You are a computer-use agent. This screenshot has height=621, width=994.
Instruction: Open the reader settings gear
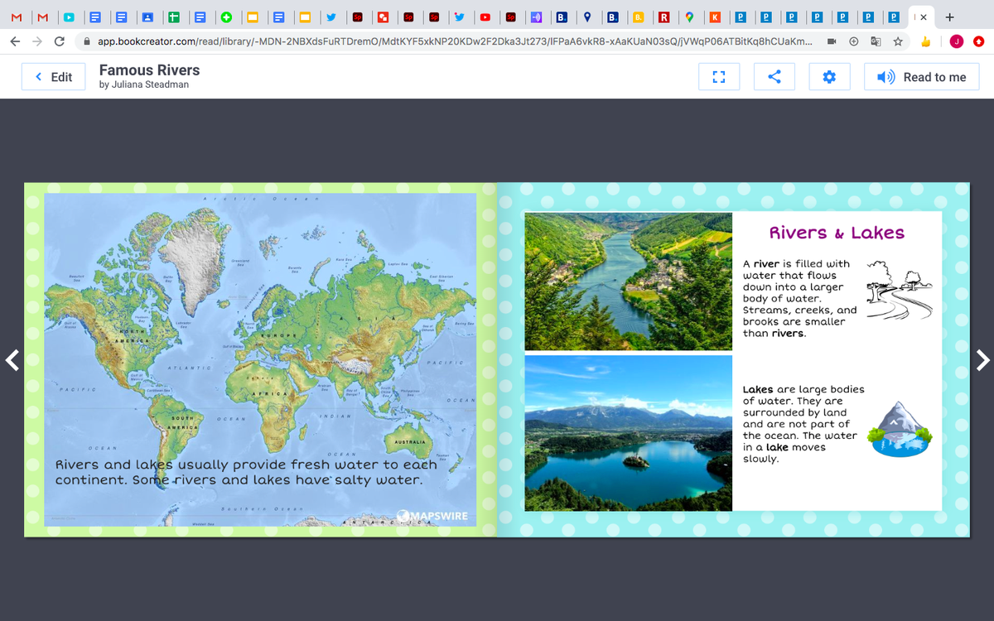pyautogui.click(x=829, y=77)
